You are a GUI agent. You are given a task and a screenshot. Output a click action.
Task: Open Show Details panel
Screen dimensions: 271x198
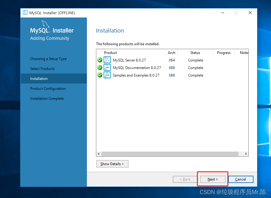point(112,164)
